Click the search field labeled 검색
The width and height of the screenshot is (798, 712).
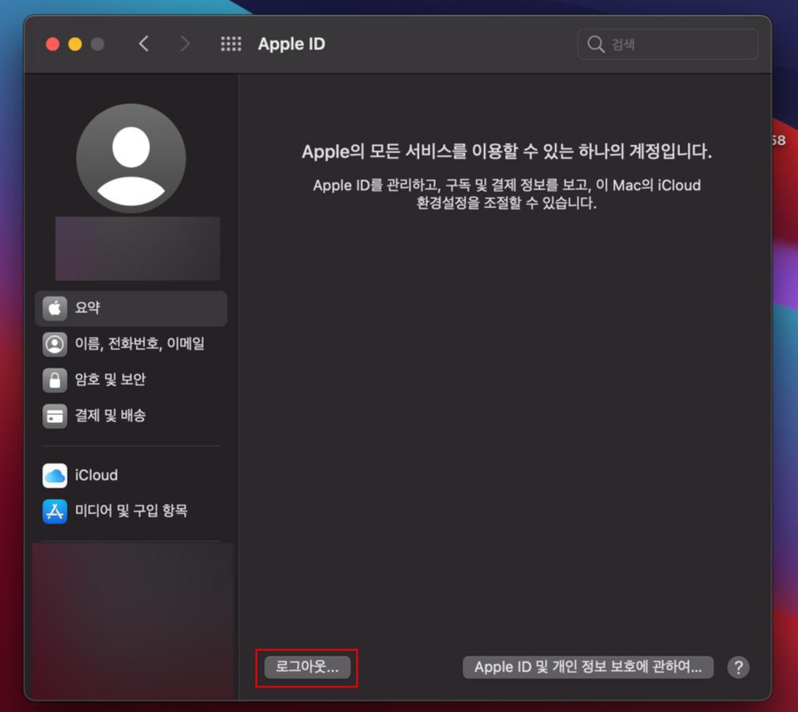(668, 44)
